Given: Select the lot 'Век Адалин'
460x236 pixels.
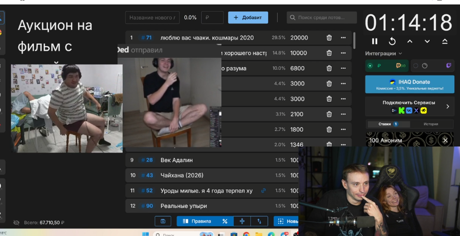Looking at the screenshot, I should [x=177, y=160].
